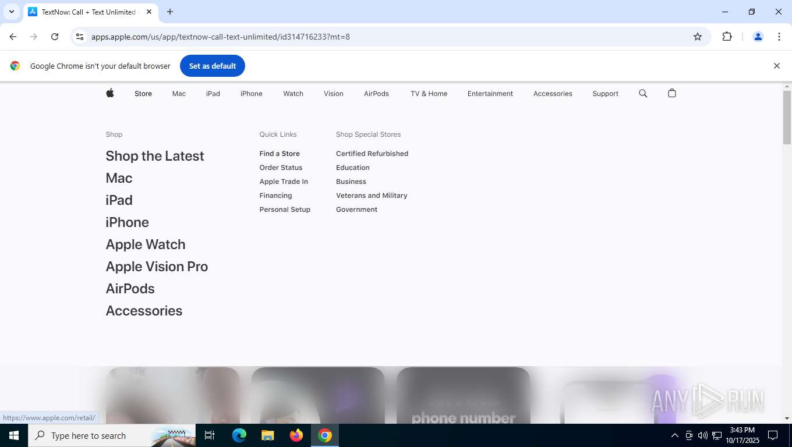Viewport: 792px width, 447px height.
Task: Open Government store link
Action: coord(356,210)
